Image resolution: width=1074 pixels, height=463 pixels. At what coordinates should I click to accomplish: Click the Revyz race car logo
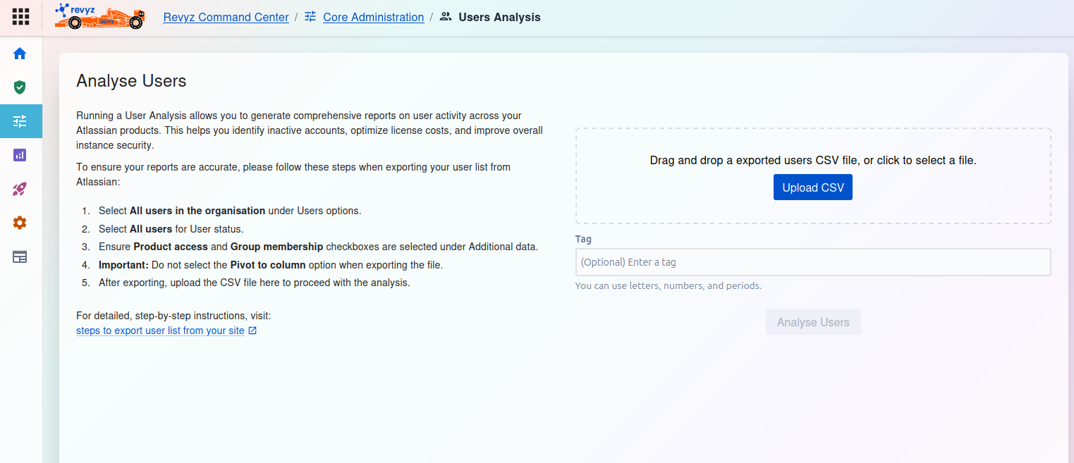(99, 17)
